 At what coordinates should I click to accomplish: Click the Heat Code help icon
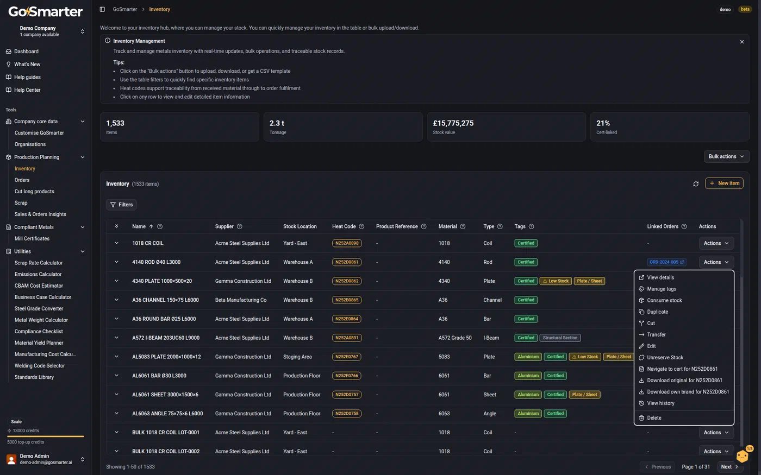point(361,226)
